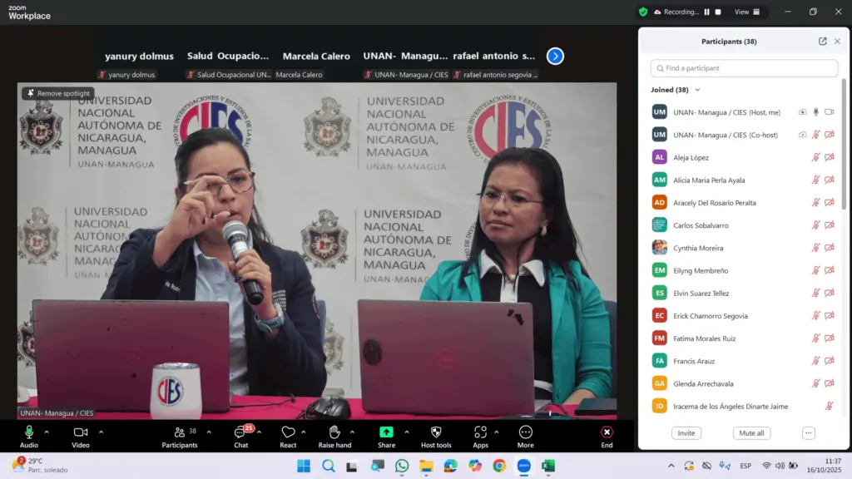Click the encryption shield icon at top
Viewport: 852px width, 479px height.
pos(643,12)
